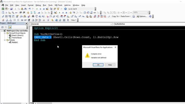Click the MZ-Tools Options... button
Screen dimensions: 185x104
pos(142,16)
